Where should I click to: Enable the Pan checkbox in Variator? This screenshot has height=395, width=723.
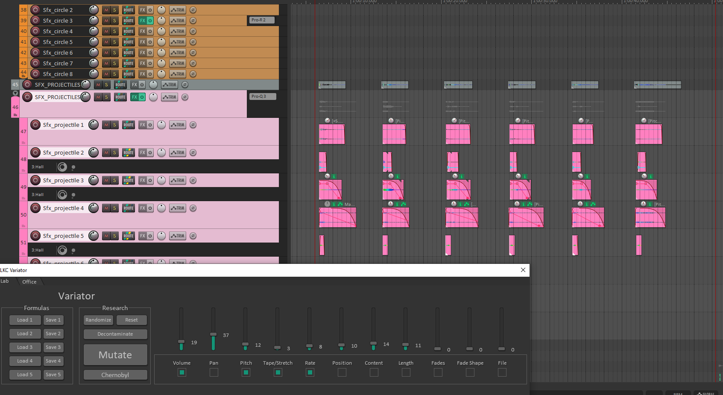click(x=214, y=372)
